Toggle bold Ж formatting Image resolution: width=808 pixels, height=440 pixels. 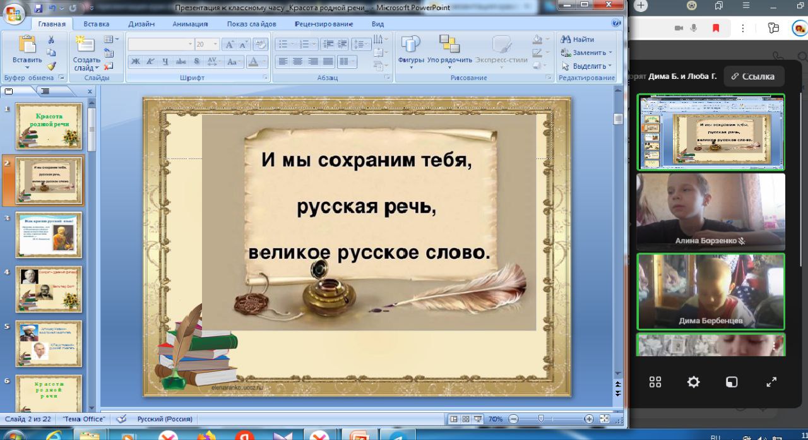[x=136, y=62]
